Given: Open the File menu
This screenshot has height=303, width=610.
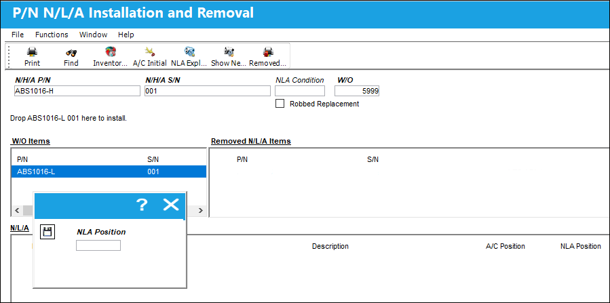Looking at the screenshot, I should click(x=18, y=35).
